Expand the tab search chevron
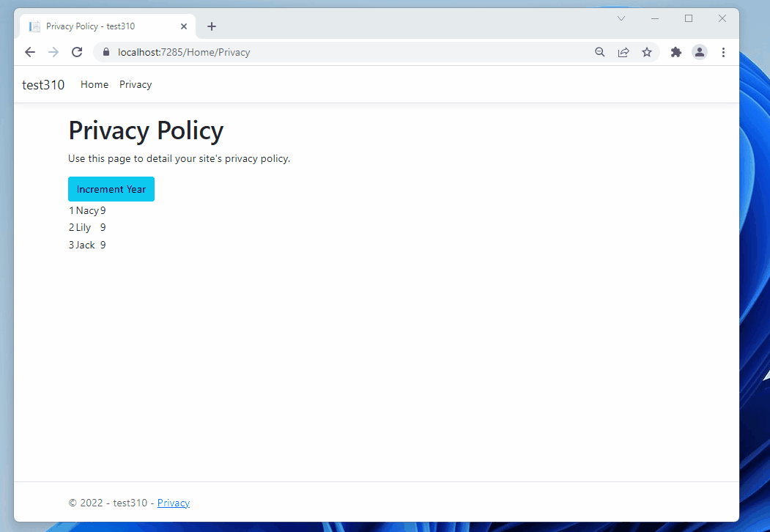The width and height of the screenshot is (770, 532). point(621,18)
